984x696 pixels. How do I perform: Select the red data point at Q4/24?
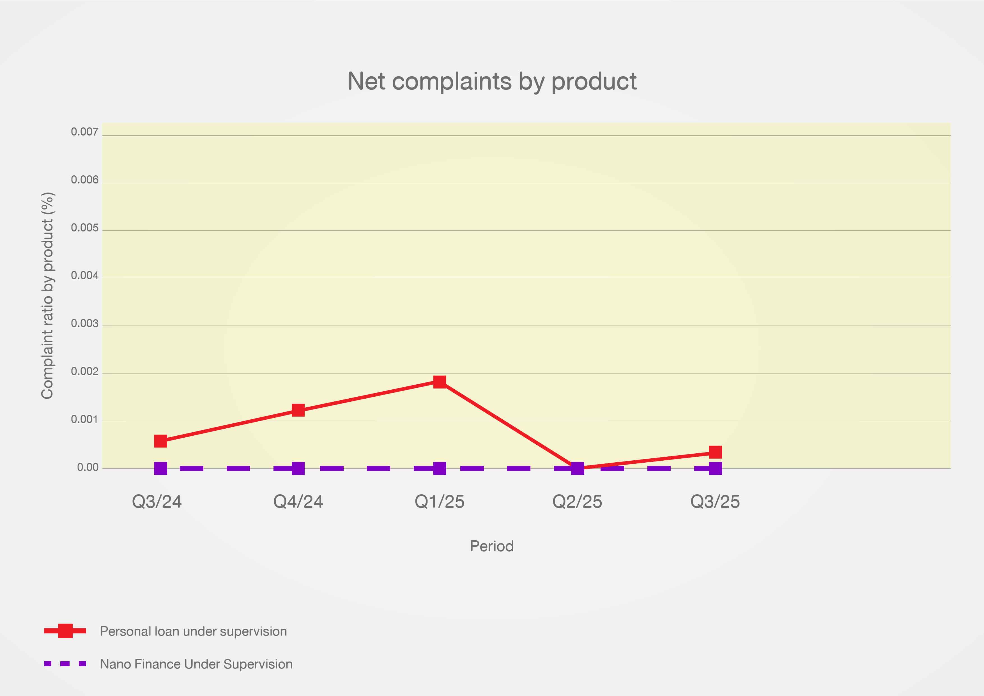(x=298, y=410)
